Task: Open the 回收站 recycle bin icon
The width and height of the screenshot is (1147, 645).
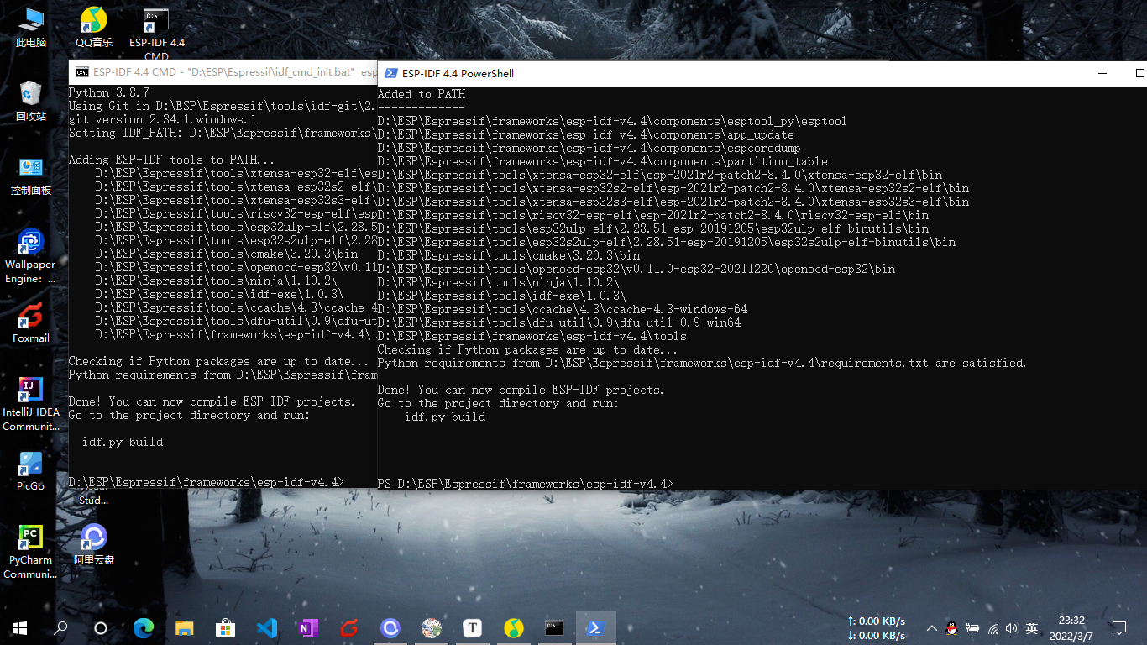Action: click(x=31, y=101)
